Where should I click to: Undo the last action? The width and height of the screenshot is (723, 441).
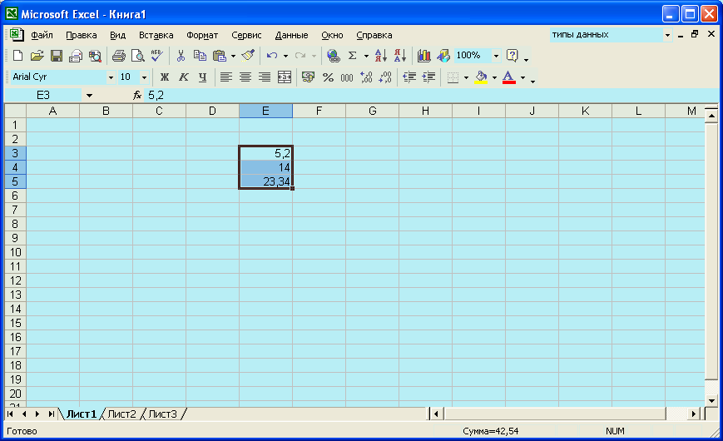272,56
